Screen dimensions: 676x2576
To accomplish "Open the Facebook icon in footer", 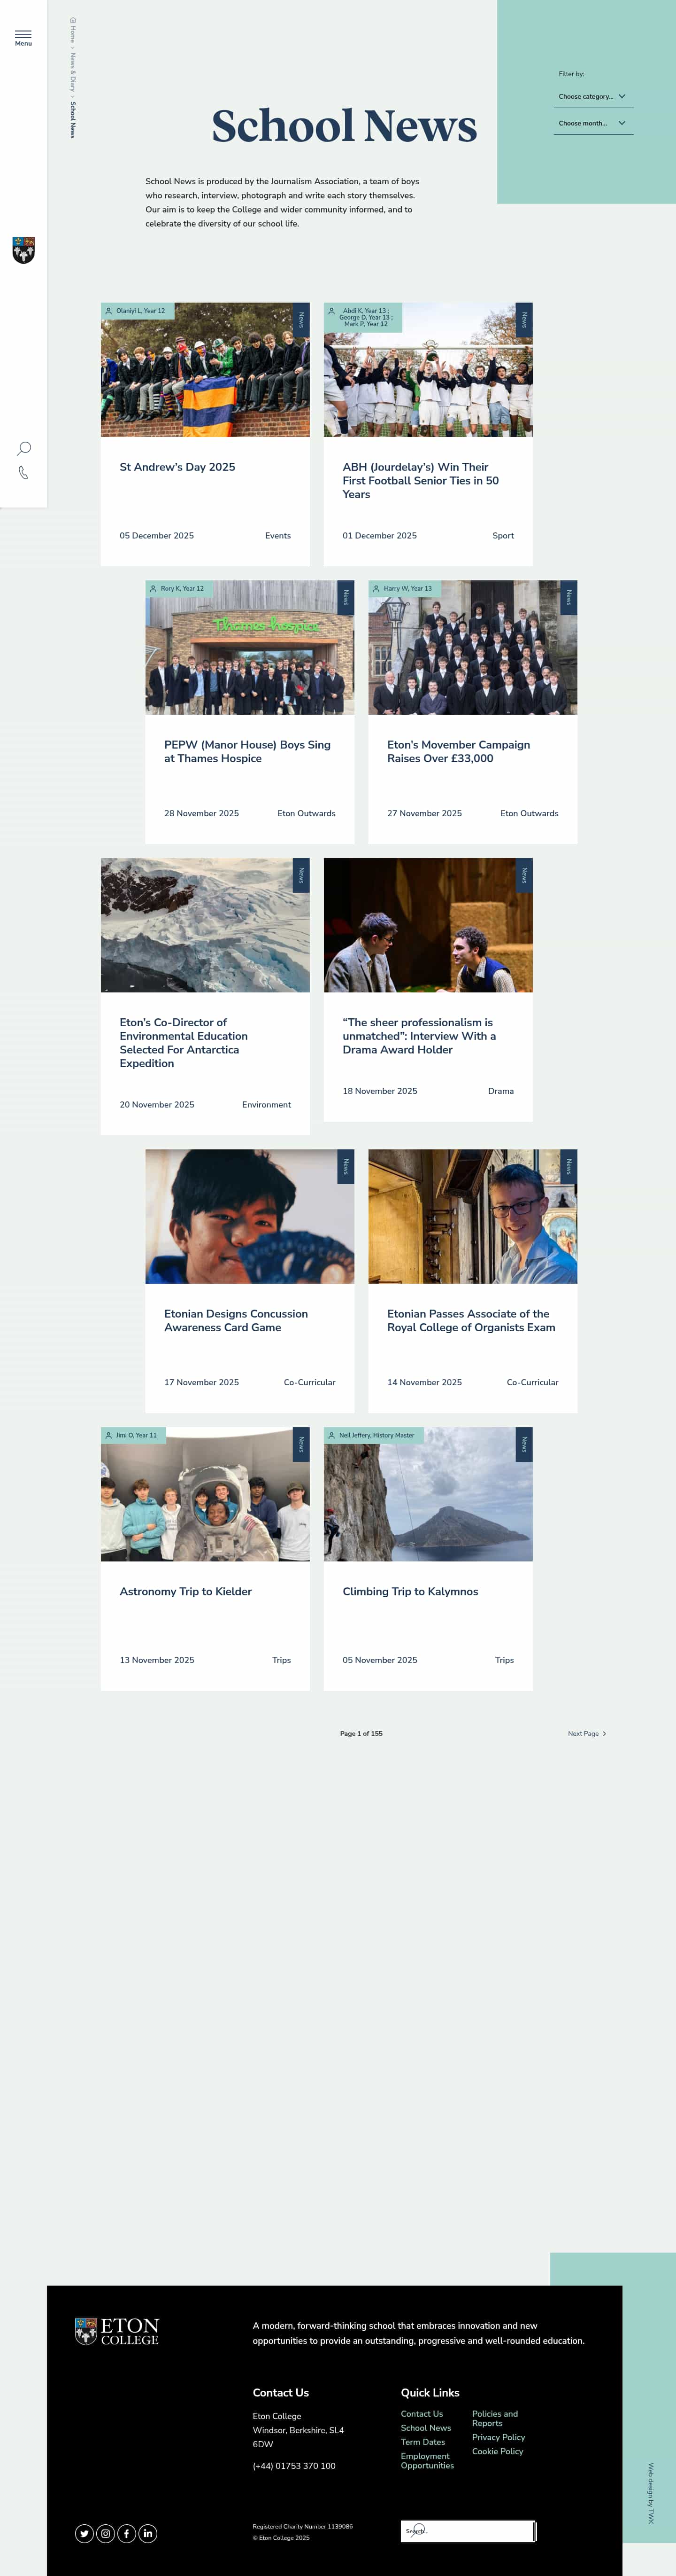I will (x=127, y=2533).
